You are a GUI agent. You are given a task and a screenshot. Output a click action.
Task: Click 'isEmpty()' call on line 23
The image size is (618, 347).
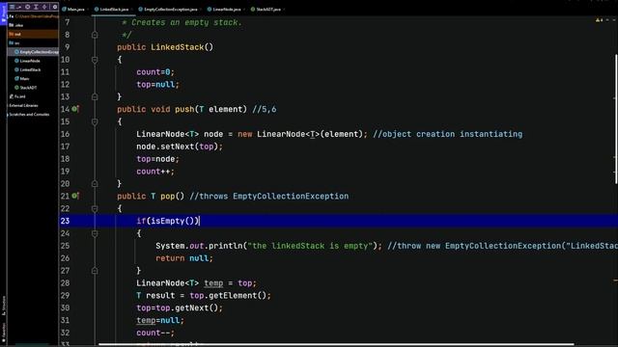click(172, 221)
